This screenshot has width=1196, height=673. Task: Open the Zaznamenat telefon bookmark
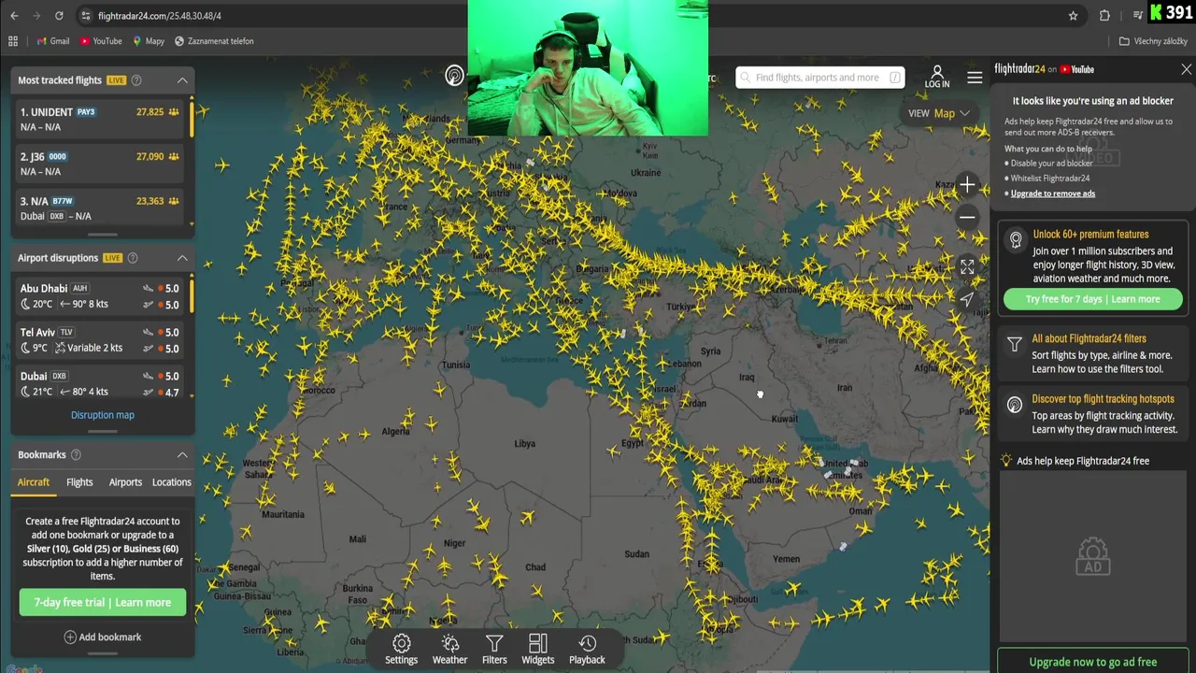[x=214, y=41]
